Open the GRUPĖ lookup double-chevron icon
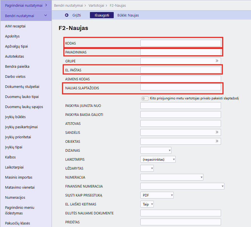The image size is (251, 227). tap(217, 61)
